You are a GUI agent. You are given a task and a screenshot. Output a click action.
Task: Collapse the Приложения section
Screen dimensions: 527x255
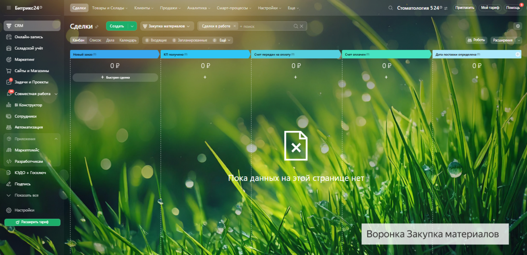[x=56, y=139]
